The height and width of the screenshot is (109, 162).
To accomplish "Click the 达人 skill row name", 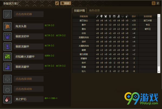I will pyautogui.click(x=84, y=71).
